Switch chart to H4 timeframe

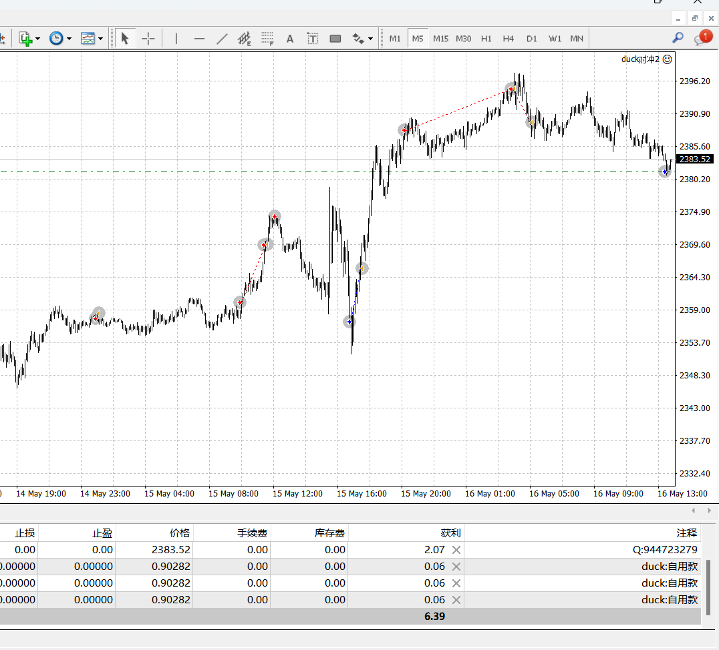508,39
